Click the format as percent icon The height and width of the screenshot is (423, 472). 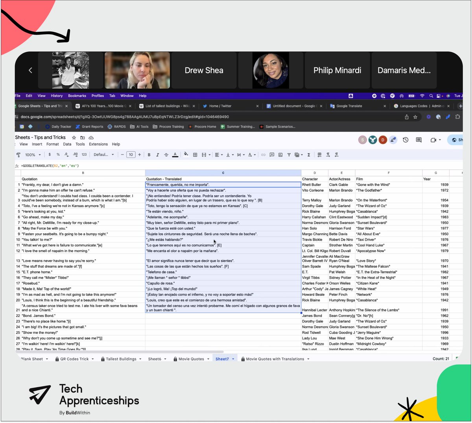coord(57,154)
